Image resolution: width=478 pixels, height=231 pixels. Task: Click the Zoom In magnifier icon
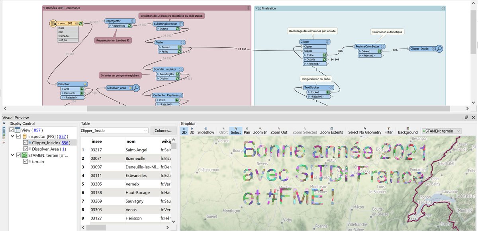[x=259, y=131]
